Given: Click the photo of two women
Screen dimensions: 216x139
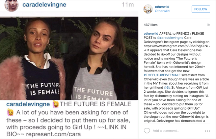Looking at the screenshot, I should (x=69, y=58).
